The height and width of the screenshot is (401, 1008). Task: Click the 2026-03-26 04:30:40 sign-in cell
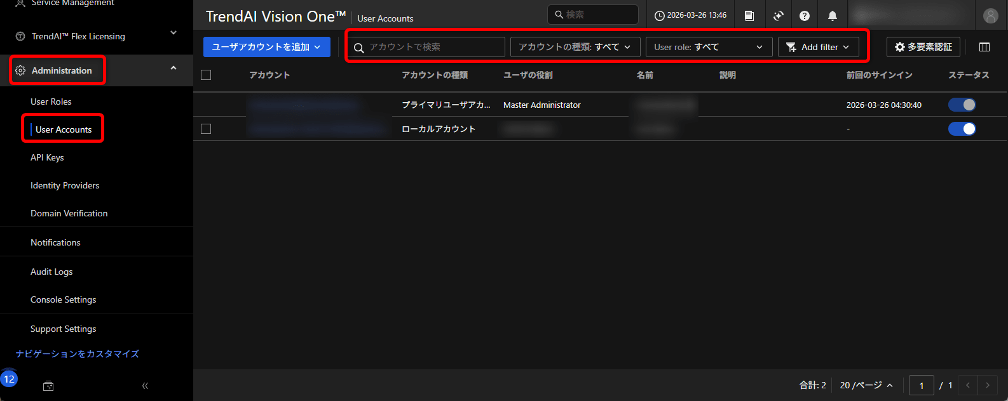[x=884, y=105]
